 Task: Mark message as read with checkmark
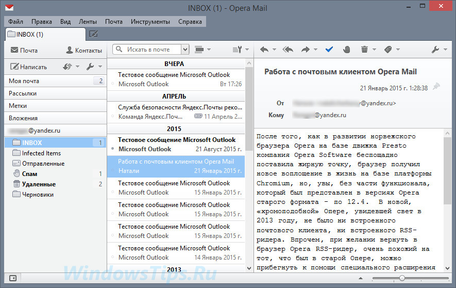329,50
